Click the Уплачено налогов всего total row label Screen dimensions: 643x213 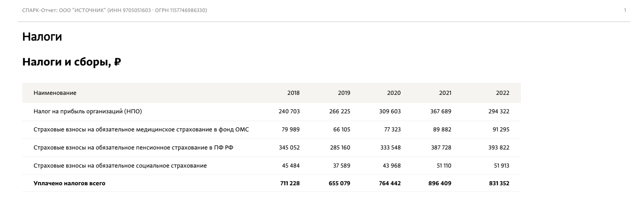pyautogui.click(x=69, y=183)
